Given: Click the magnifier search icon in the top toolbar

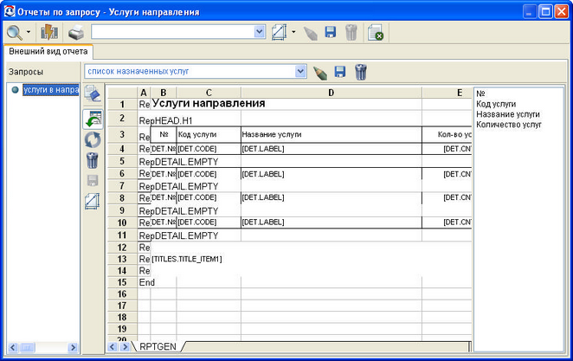Looking at the screenshot, I should [15, 33].
